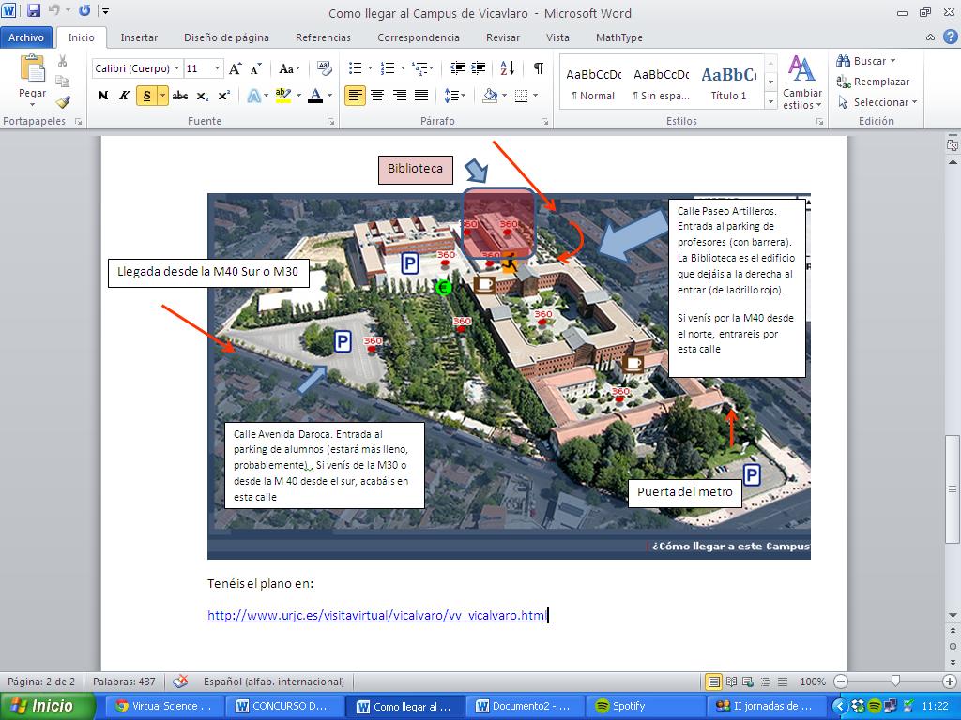
Task: Apply strikethrough formatting icon
Action: [x=180, y=96]
